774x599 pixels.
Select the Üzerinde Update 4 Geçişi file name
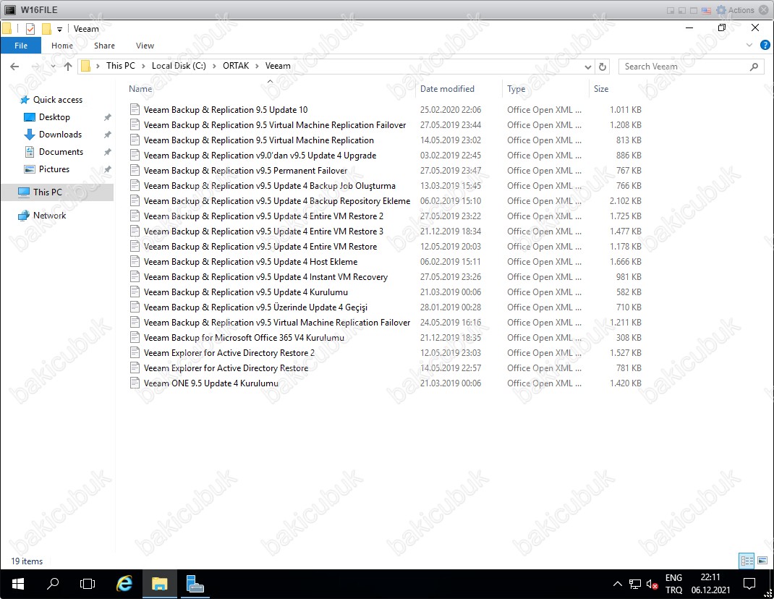click(x=255, y=307)
